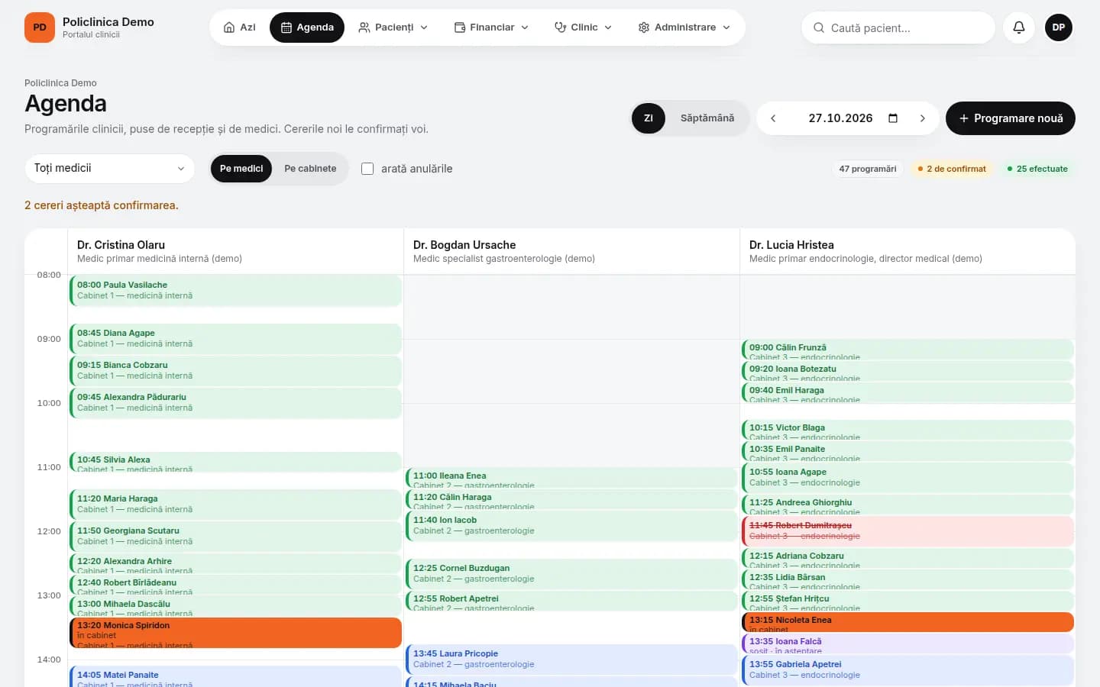The height and width of the screenshot is (687, 1100).
Task: Expand the Administrare menu
Action: [x=684, y=27]
